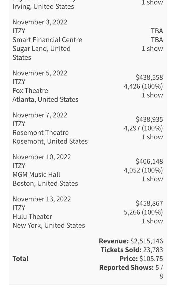The height and width of the screenshot is (290, 172).
Task: Click the New York, United States location
Action: pos(49,225)
